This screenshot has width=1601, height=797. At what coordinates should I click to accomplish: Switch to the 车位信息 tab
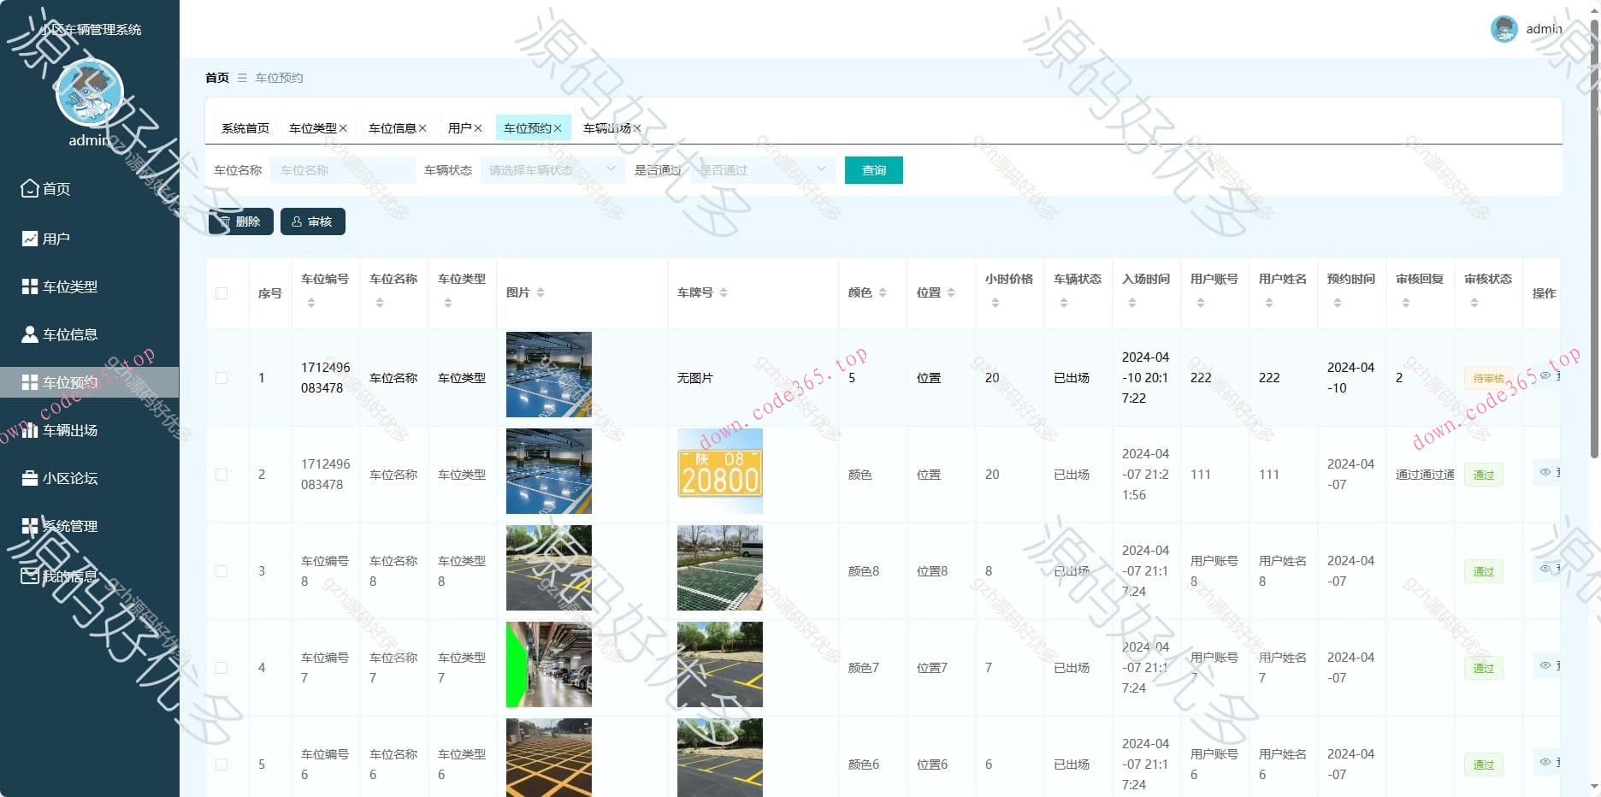[x=392, y=128]
